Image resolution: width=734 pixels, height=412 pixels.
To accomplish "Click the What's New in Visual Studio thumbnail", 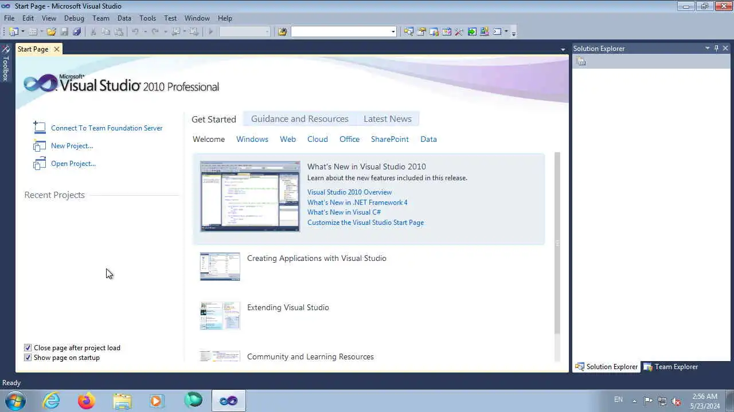I will click(x=250, y=196).
